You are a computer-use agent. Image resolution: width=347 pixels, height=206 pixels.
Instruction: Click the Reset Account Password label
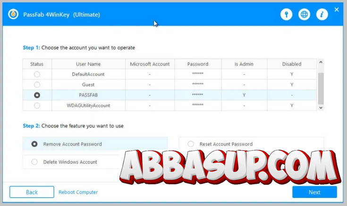click(x=226, y=144)
